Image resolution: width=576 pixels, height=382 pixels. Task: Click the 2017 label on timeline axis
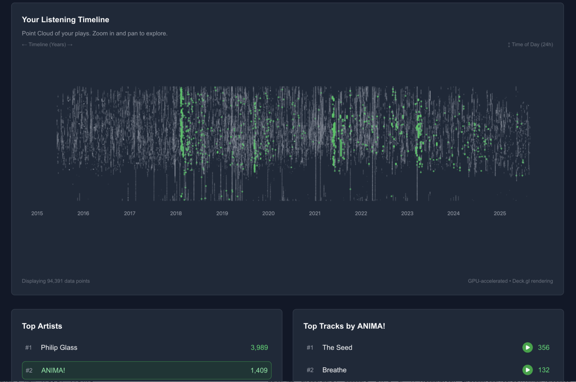point(130,213)
